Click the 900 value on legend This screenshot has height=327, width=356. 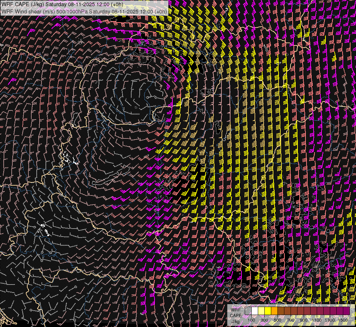[x=304, y=320]
